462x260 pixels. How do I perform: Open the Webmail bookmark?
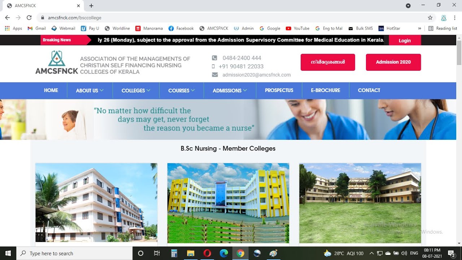tap(64, 28)
